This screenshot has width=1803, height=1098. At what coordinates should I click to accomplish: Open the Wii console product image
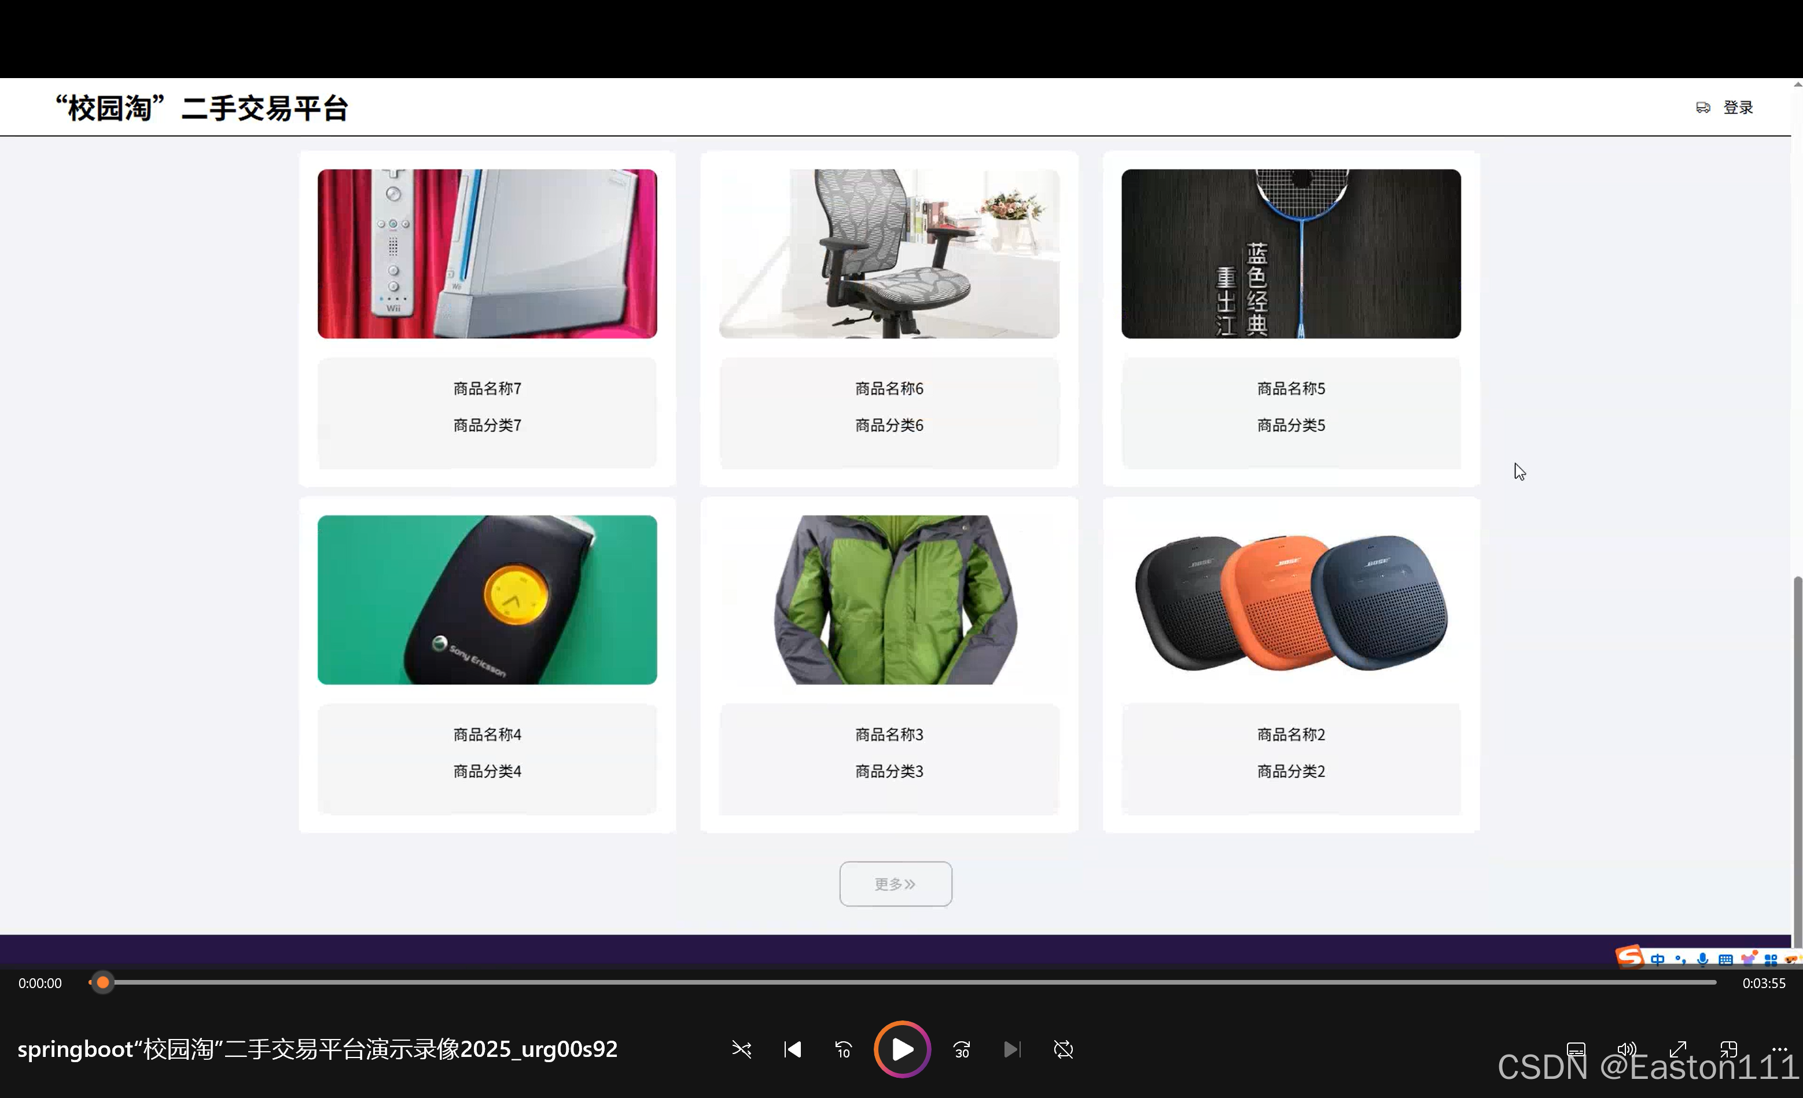[487, 254]
